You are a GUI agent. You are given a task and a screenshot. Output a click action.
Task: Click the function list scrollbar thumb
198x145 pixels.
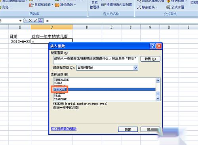pyautogui.click(x=158, y=94)
